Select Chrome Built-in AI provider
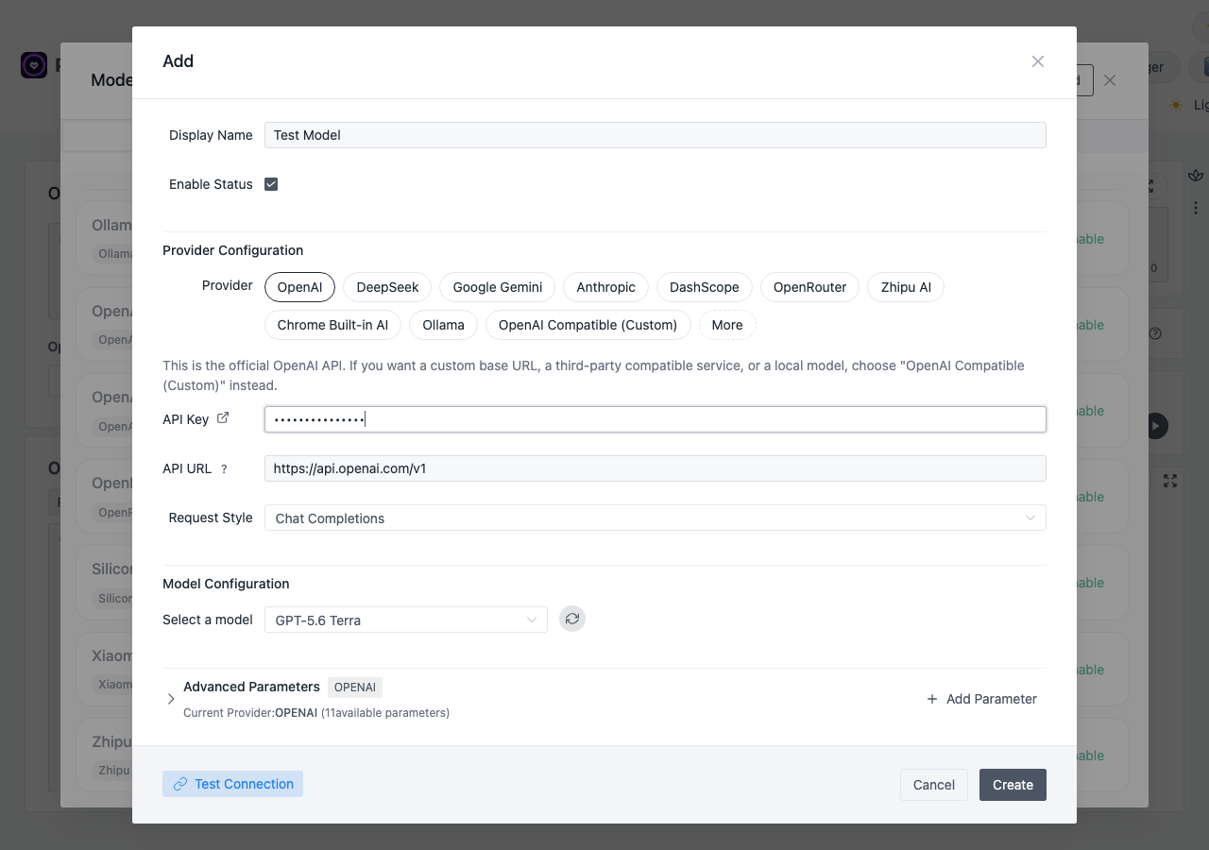 [332, 325]
